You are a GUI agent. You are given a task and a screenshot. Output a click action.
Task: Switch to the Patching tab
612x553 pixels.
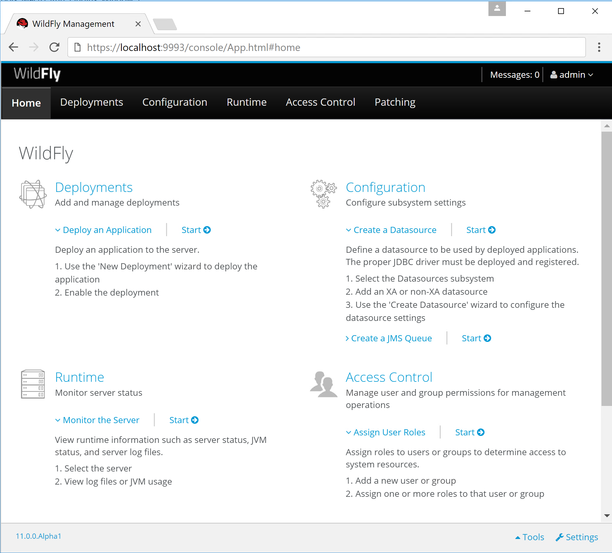(x=395, y=102)
